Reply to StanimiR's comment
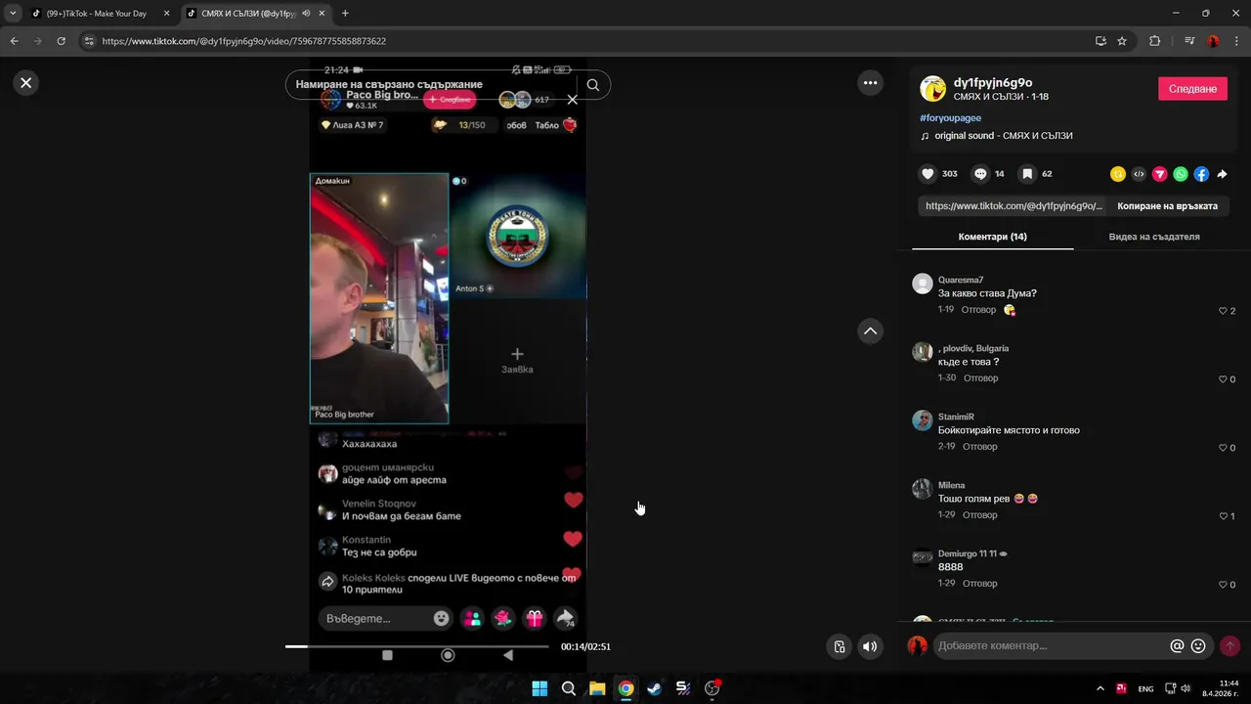Screen dimensions: 1251x704 click(x=980, y=447)
